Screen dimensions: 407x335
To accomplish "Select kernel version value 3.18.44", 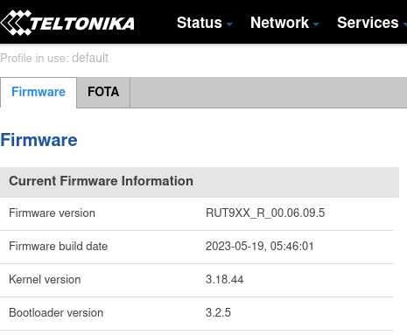I will click(224, 280).
